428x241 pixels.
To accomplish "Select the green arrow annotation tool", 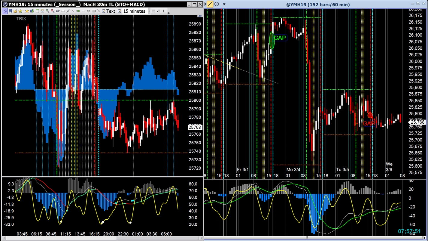I will click(x=78, y=11).
